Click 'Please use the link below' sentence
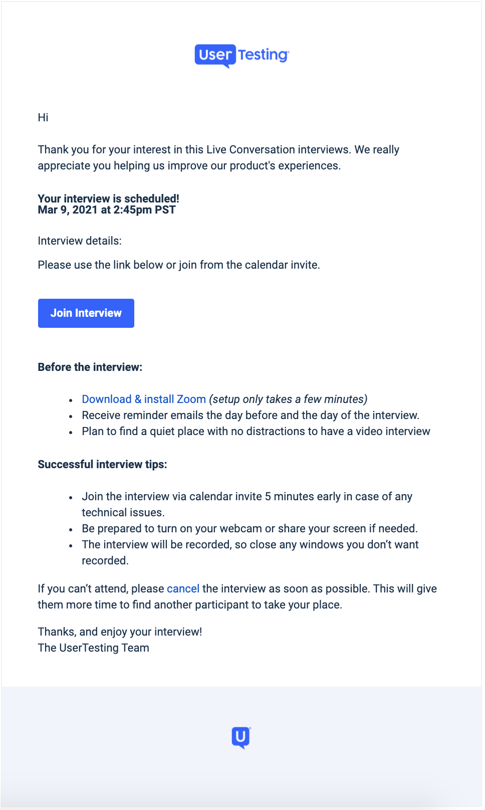The image size is (485, 810). [179, 265]
